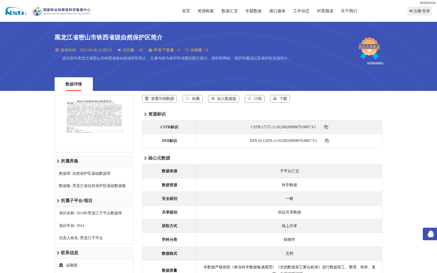
Task: Open 资源检索 menu item
Action: (x=206, y=11)
